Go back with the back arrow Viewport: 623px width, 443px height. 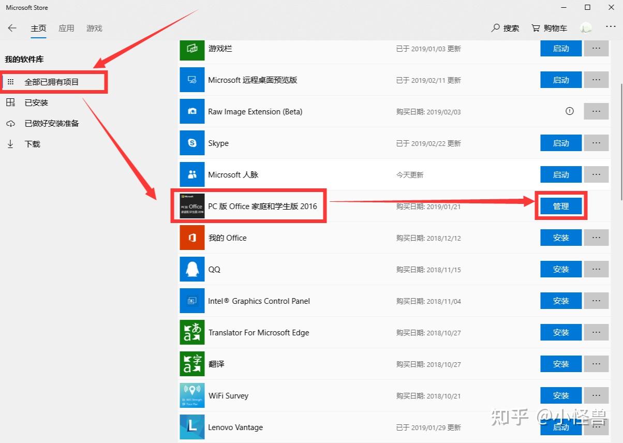pyautogui.click(x=12, y=28)
